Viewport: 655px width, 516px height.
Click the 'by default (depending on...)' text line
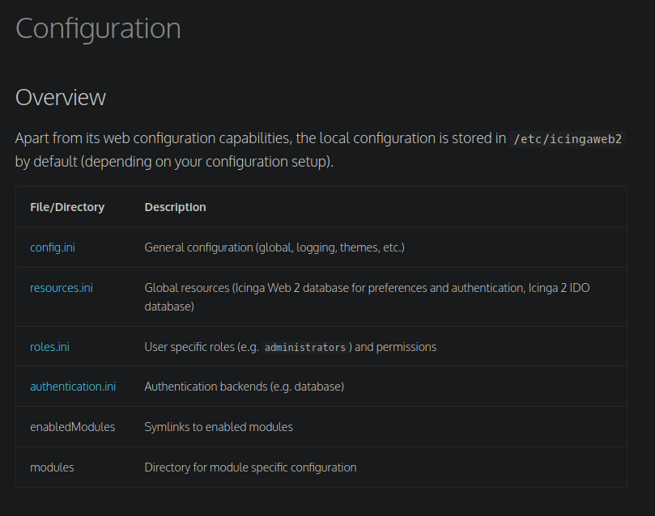coord(174,162)
